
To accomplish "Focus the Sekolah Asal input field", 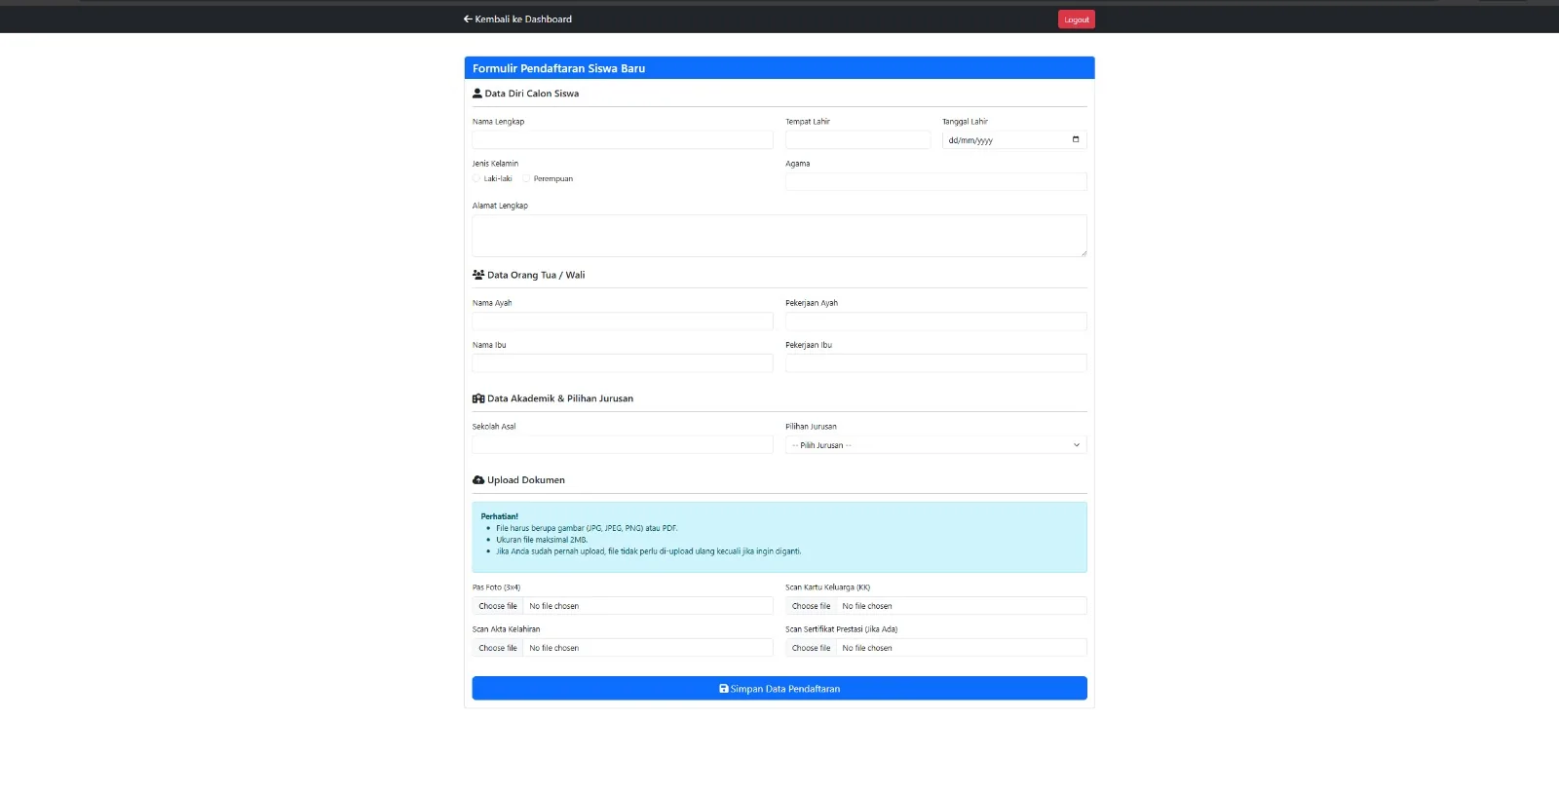I will (623, 445).
